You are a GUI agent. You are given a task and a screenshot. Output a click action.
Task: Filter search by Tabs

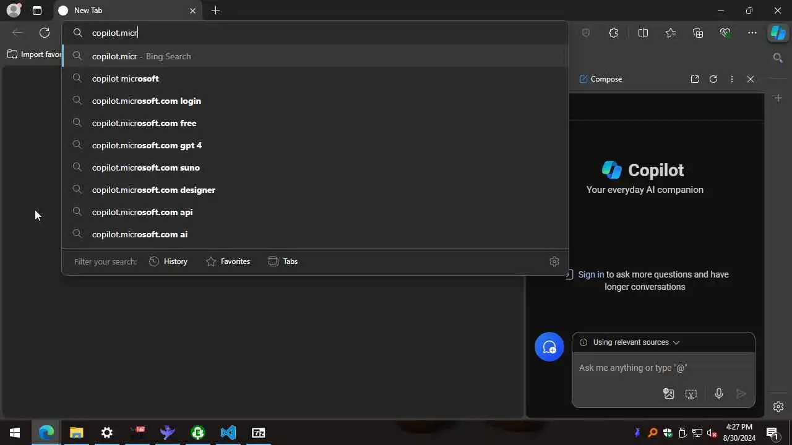tap(283, 261)
